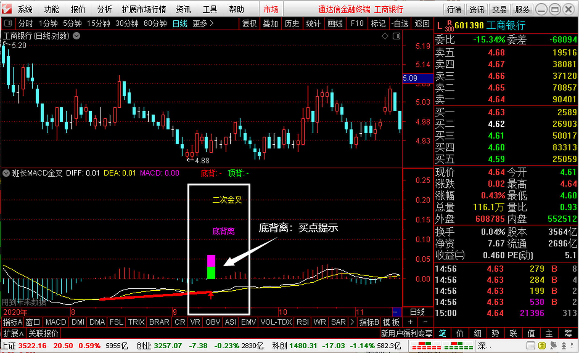The height and width of the screenshot is (353, 579).
Task: Click the minus icon in indicator bar
Action: point(425,322)
